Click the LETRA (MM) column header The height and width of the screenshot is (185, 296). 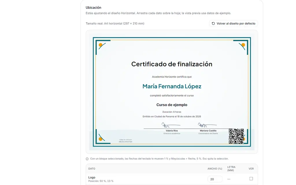click(x=232, y=169)
